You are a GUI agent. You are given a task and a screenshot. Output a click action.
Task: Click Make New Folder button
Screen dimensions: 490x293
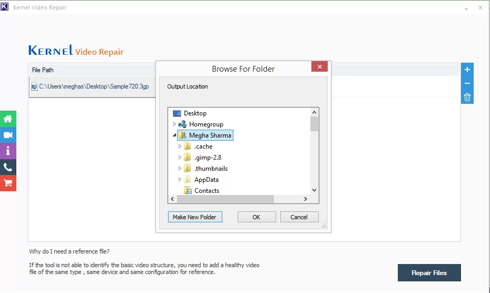coord(195,217)
